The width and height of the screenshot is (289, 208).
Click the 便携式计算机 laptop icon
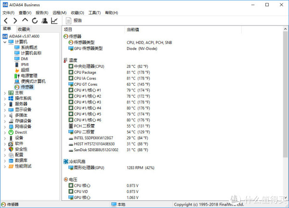(17, 81)
